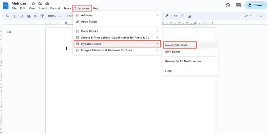Choose Re-enable All Notifications
This screenshot has height=134, width=268.
pos(190,61)
